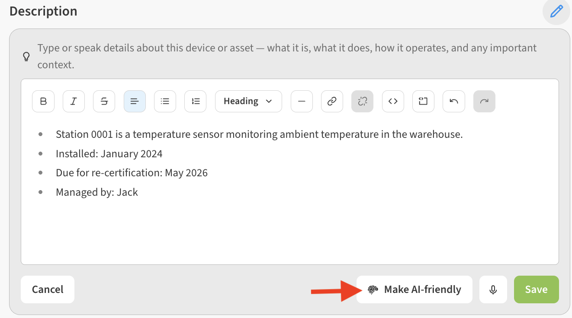The image size is (572, 318).
Task: Open the Heading dropdown
Action: coord(248,101)
